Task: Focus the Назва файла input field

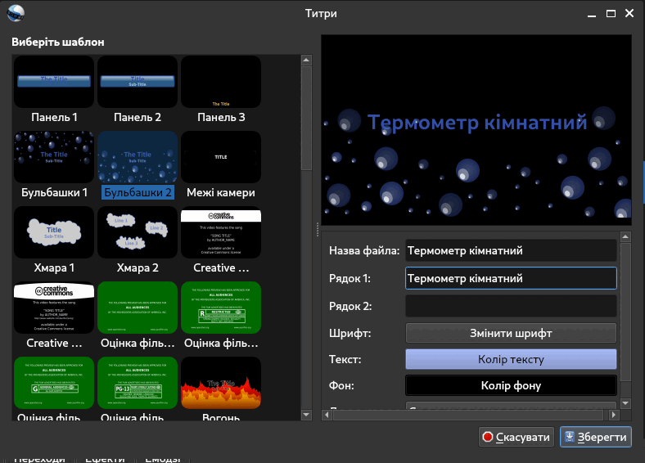Action: (511, 251)
